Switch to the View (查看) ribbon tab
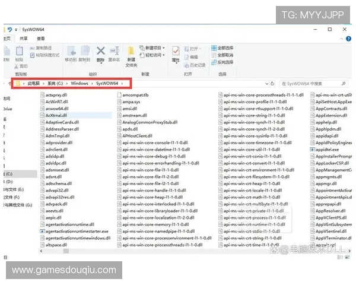Viewport: 356px width, 285px height. coord(39,37)
